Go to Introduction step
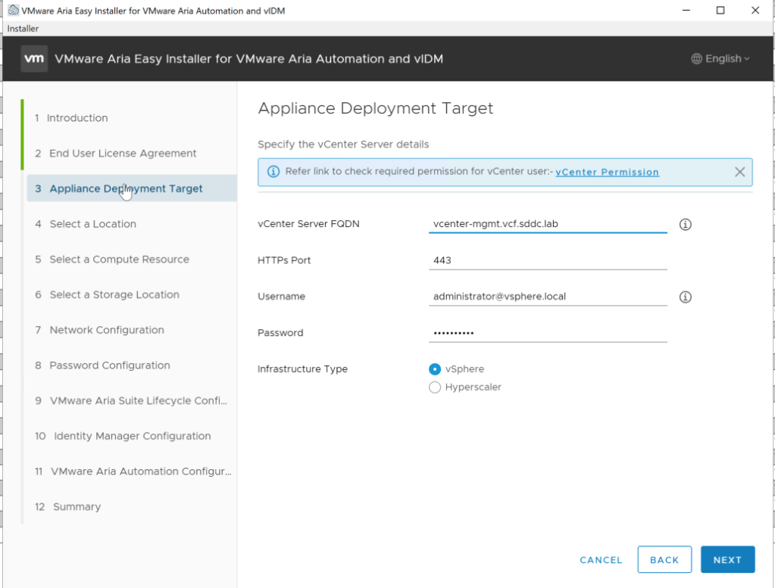775x588 pixels. click(x=77, y=118)
